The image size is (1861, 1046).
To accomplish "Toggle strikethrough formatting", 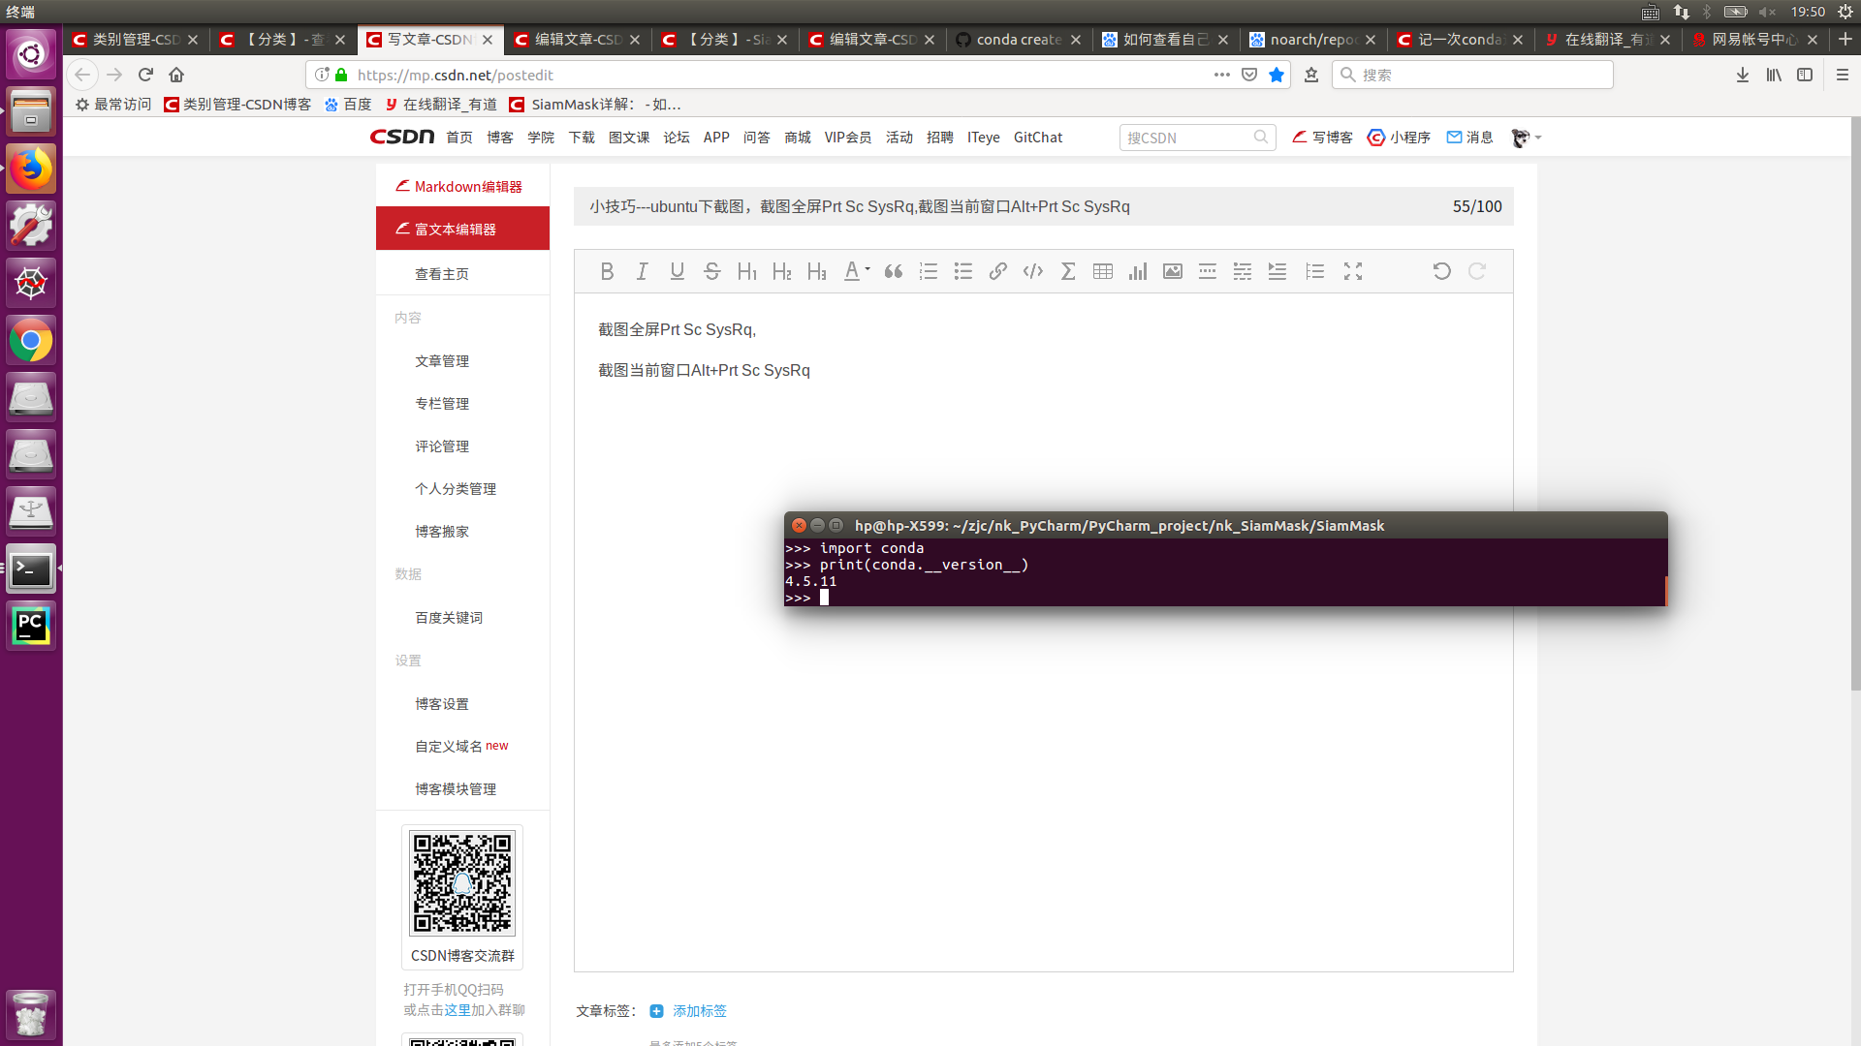I will [x=711, y=271].
